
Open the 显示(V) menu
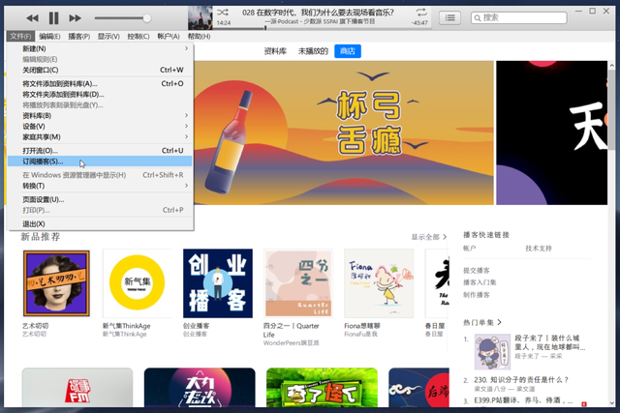(108, 37)
